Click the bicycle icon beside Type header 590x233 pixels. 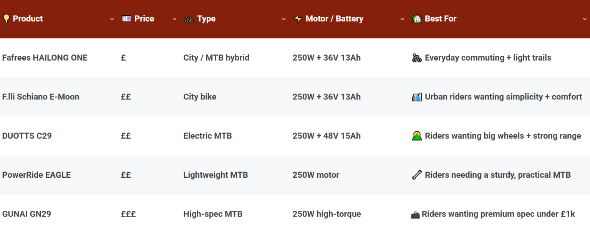click(189, 19)
